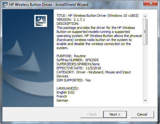The height and width of the screenshot is (124, 160).
Task: Click the scrollbar down arrow
Action: point(145,100)
